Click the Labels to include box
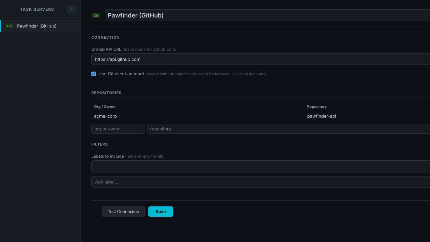Viewport: 430px width, 242px height. tap(261, 166)
